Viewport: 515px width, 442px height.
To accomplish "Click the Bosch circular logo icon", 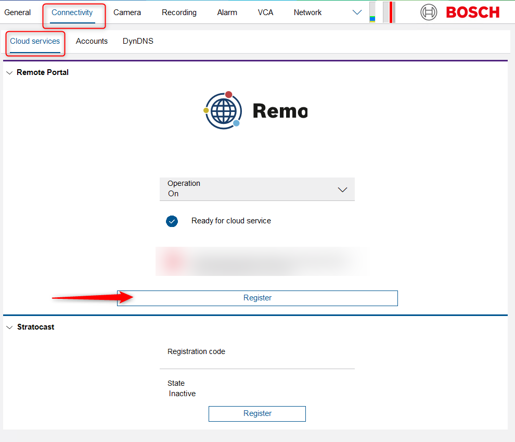I will tap(429, 12).
